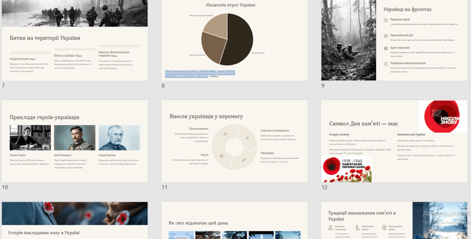Select the "Ніколи знову" red poppy image

(443, 117)
